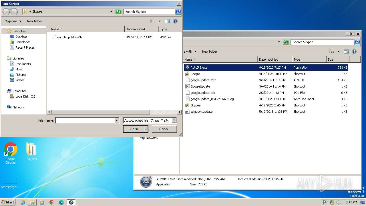The width and height of the screenshot is (366, 206).
Task: Open Windows Explorer from taskbar
Action: pyautogui.click(x=32, y=202)
